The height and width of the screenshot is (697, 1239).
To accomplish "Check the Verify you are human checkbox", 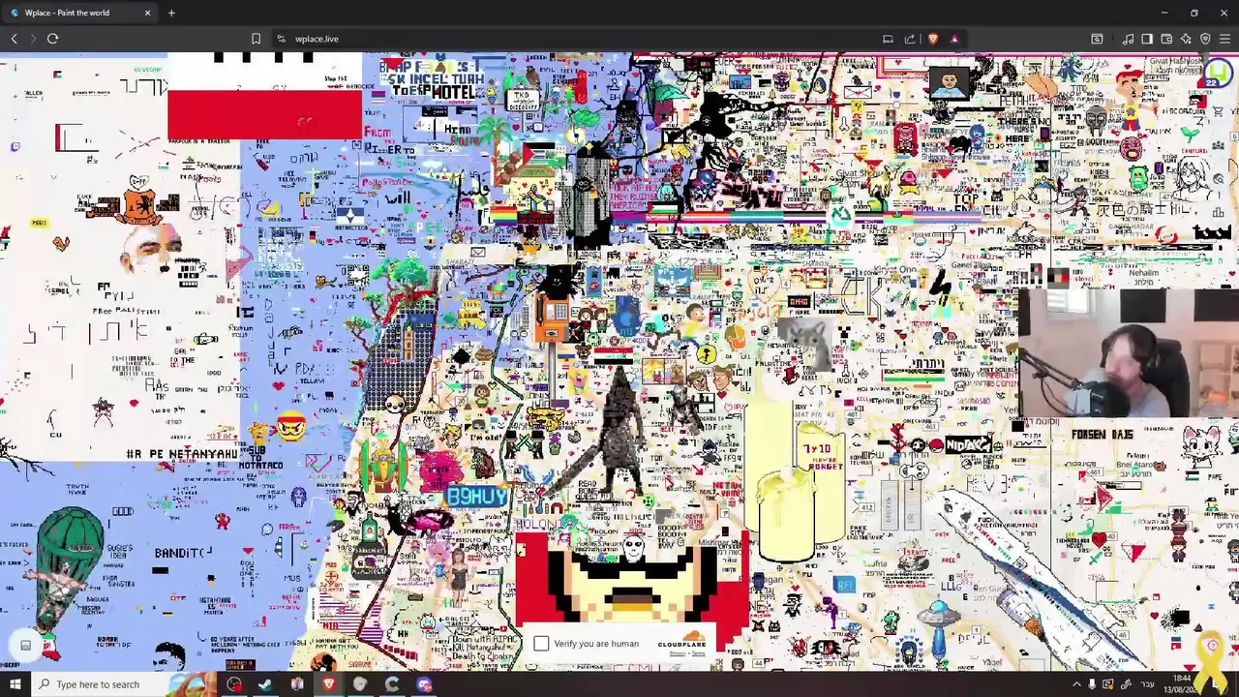I will tap(541, 644).
